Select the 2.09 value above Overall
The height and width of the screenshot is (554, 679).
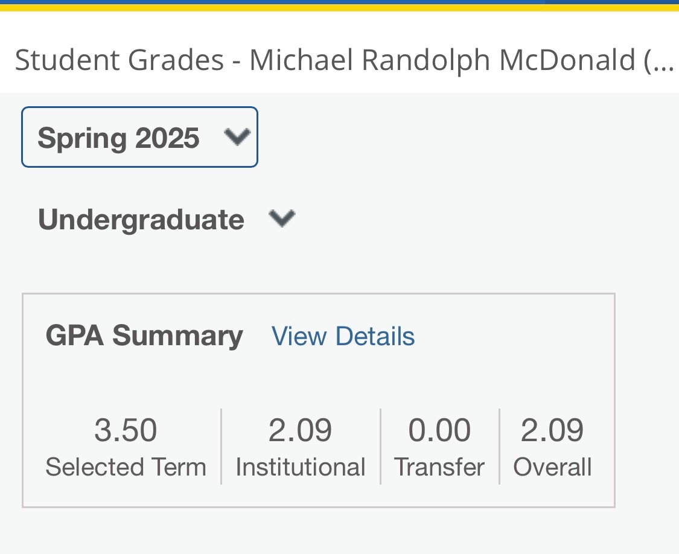(552, 430)
